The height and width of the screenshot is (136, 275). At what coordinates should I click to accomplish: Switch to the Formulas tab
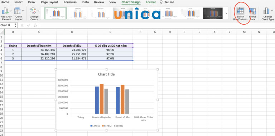click(x=70, y=2)
